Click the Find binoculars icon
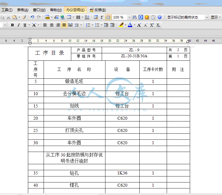 [x=134, y=17]
